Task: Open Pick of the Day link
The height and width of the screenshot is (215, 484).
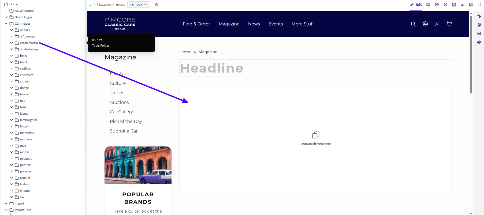Action: click(x=126, y=121)
